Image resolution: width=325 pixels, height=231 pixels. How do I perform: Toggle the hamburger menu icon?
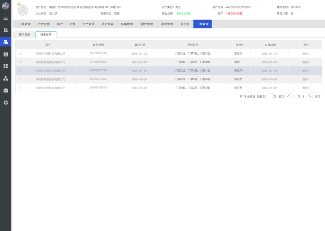[6, 18]
